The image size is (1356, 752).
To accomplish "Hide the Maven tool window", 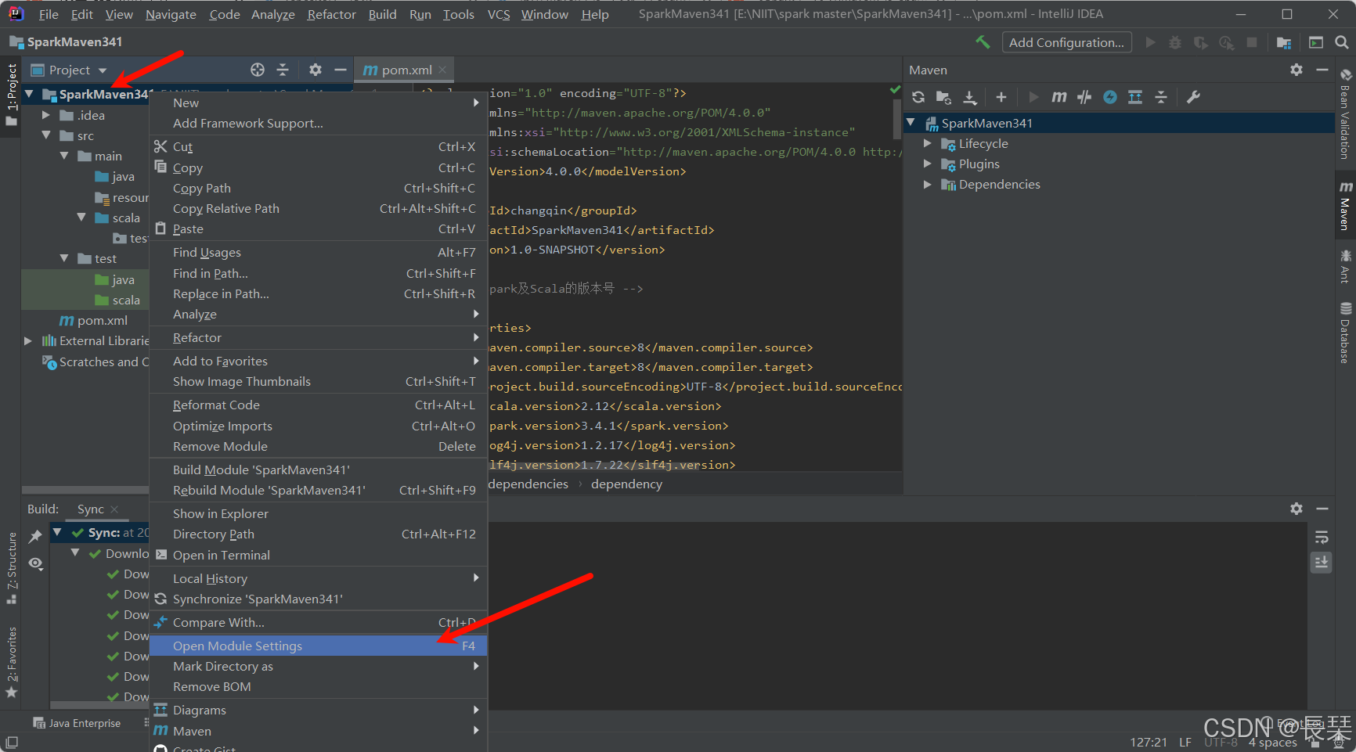I will pos(1322,70).
